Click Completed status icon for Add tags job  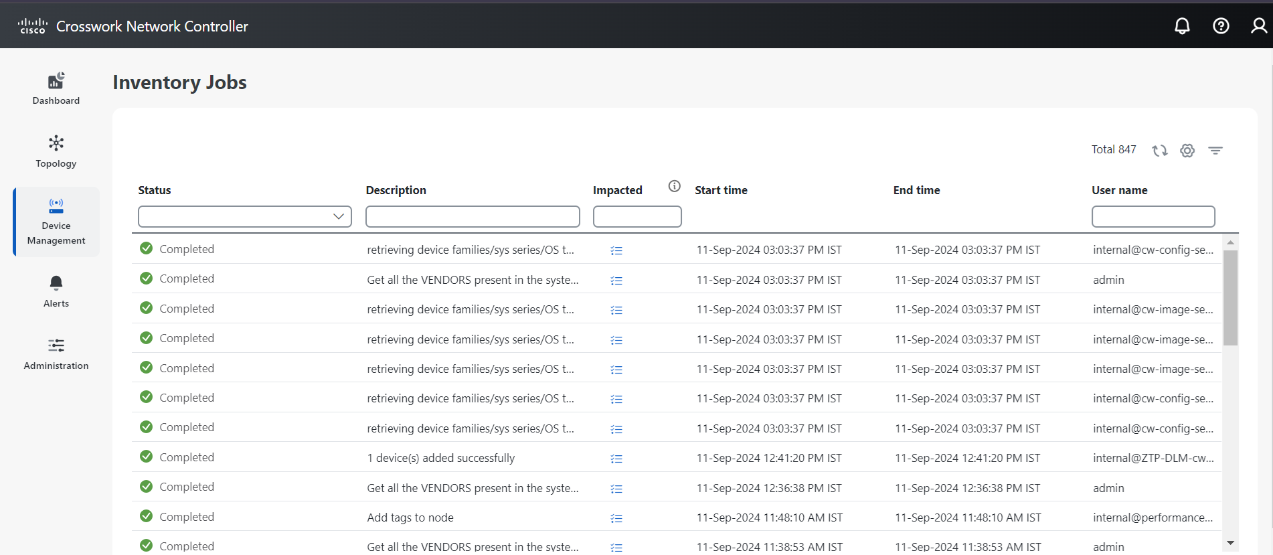click(146, 516)
